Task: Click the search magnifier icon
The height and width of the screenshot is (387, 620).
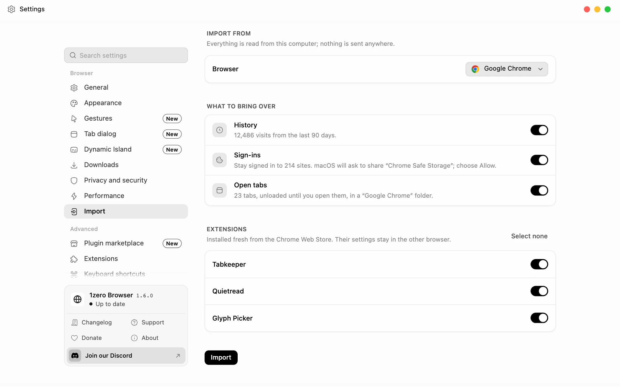Action: [x=73, y=55]
